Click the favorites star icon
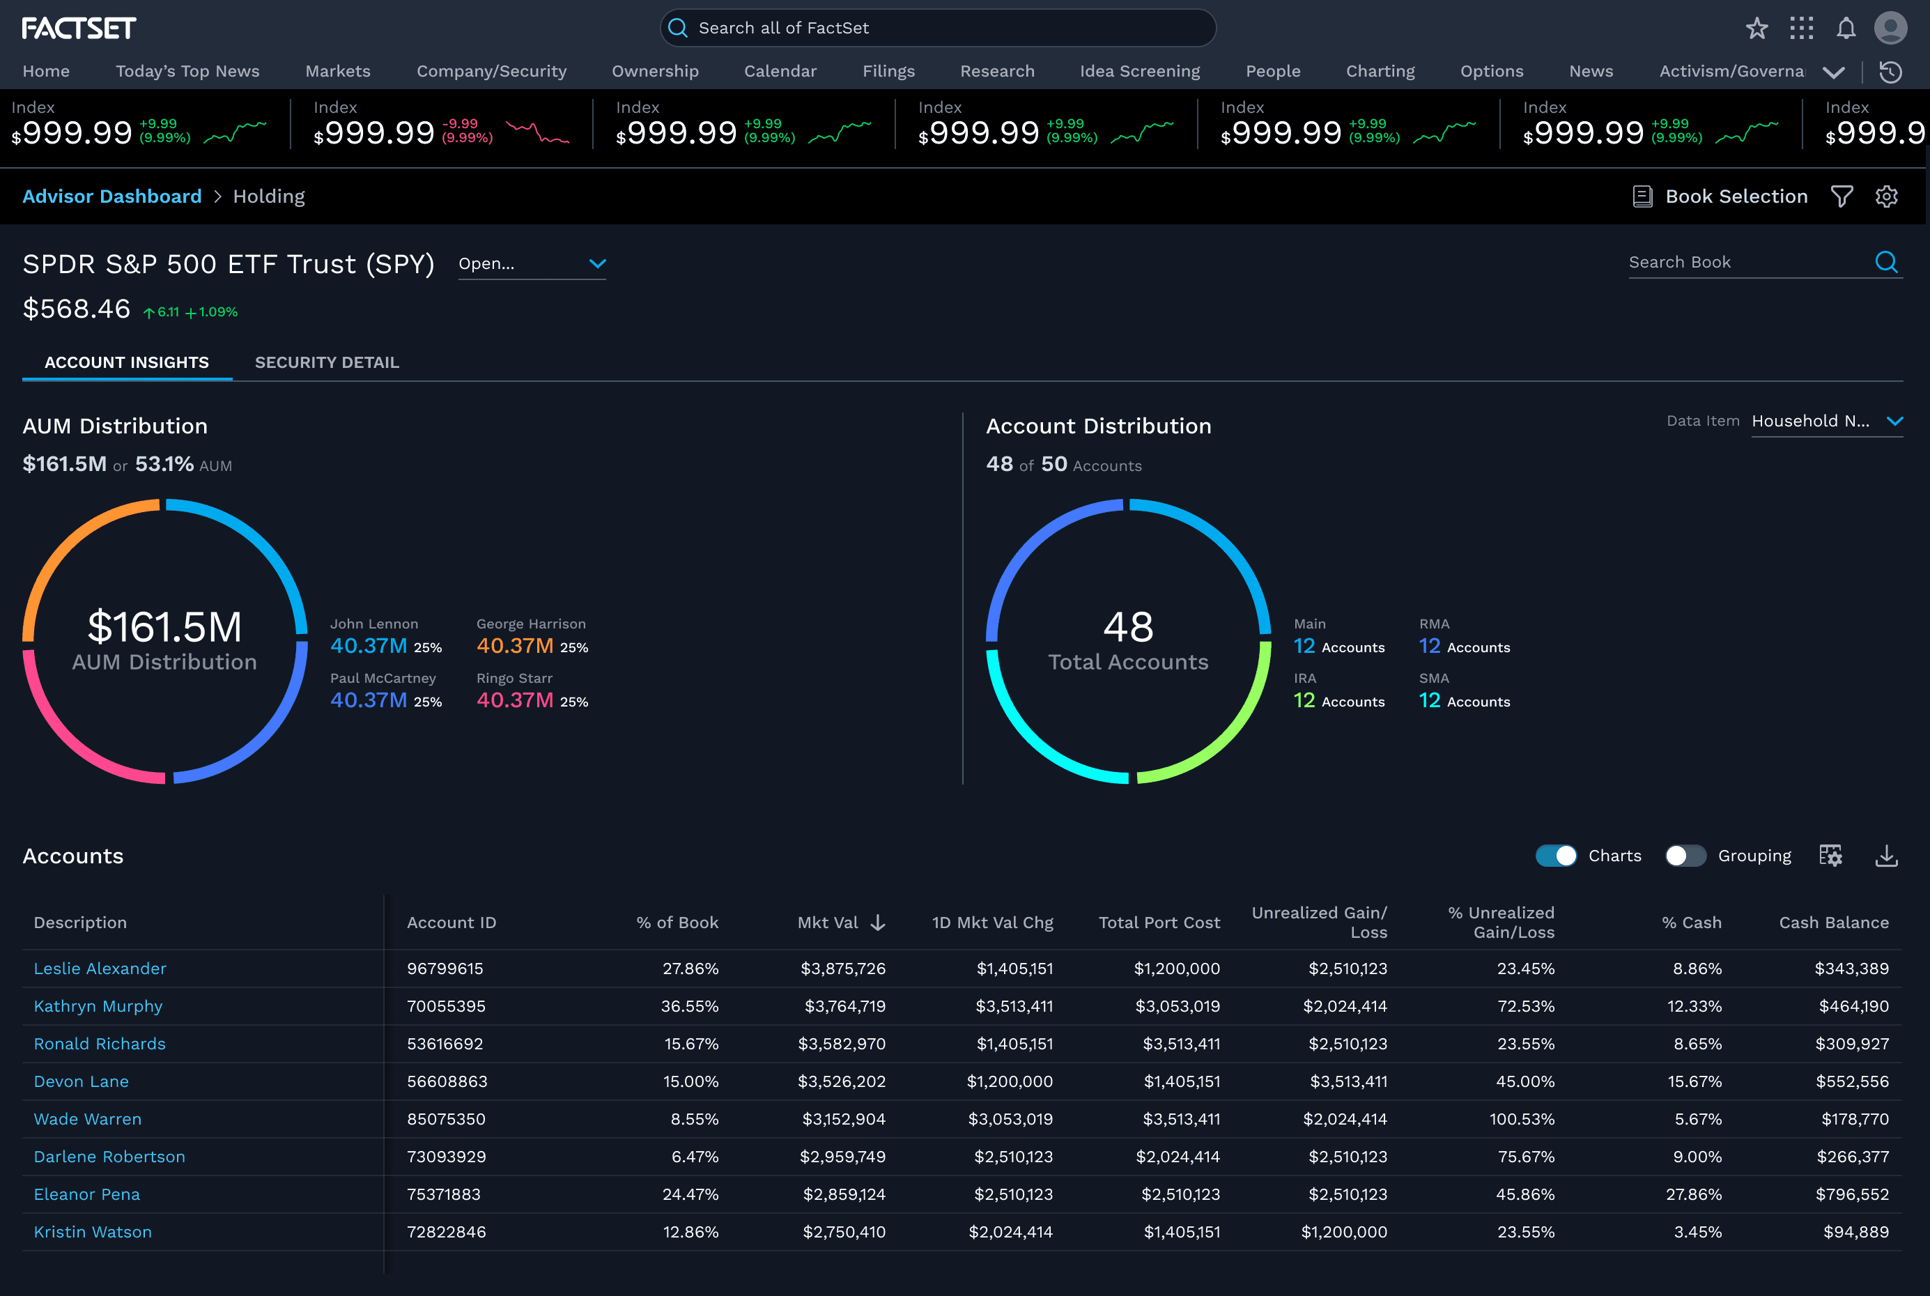 [x=1757, y=28]
